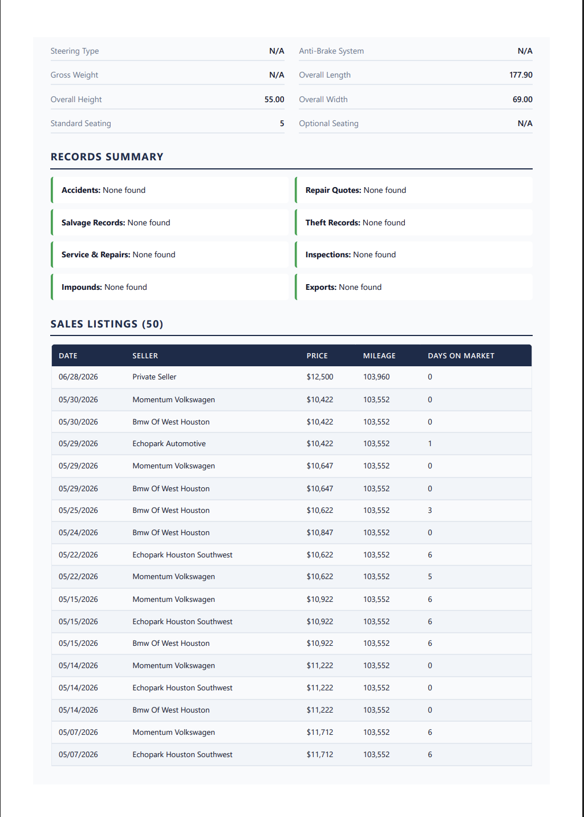
Task: Click Echopark Automotive seller name
Action: coord(169,444)
